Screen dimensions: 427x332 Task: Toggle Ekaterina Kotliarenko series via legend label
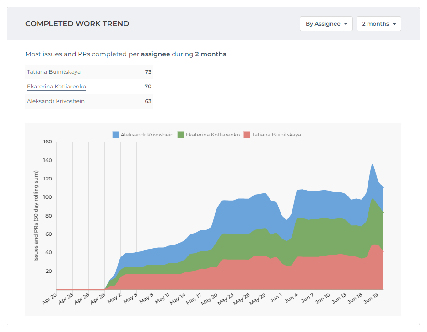[213, 135]
